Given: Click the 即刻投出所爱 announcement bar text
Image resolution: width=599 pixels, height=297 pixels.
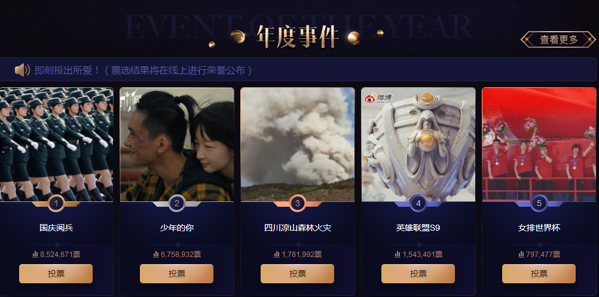Looking at the screenshot, I should tap(143, 71).
